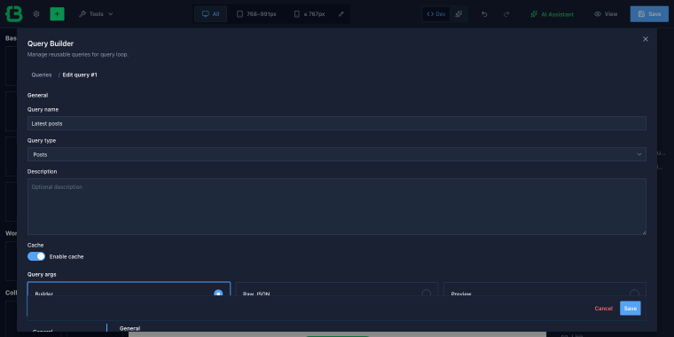Select the Preview query args option
The height and width of the screenshot is (337, 674).
pos(545,289)
